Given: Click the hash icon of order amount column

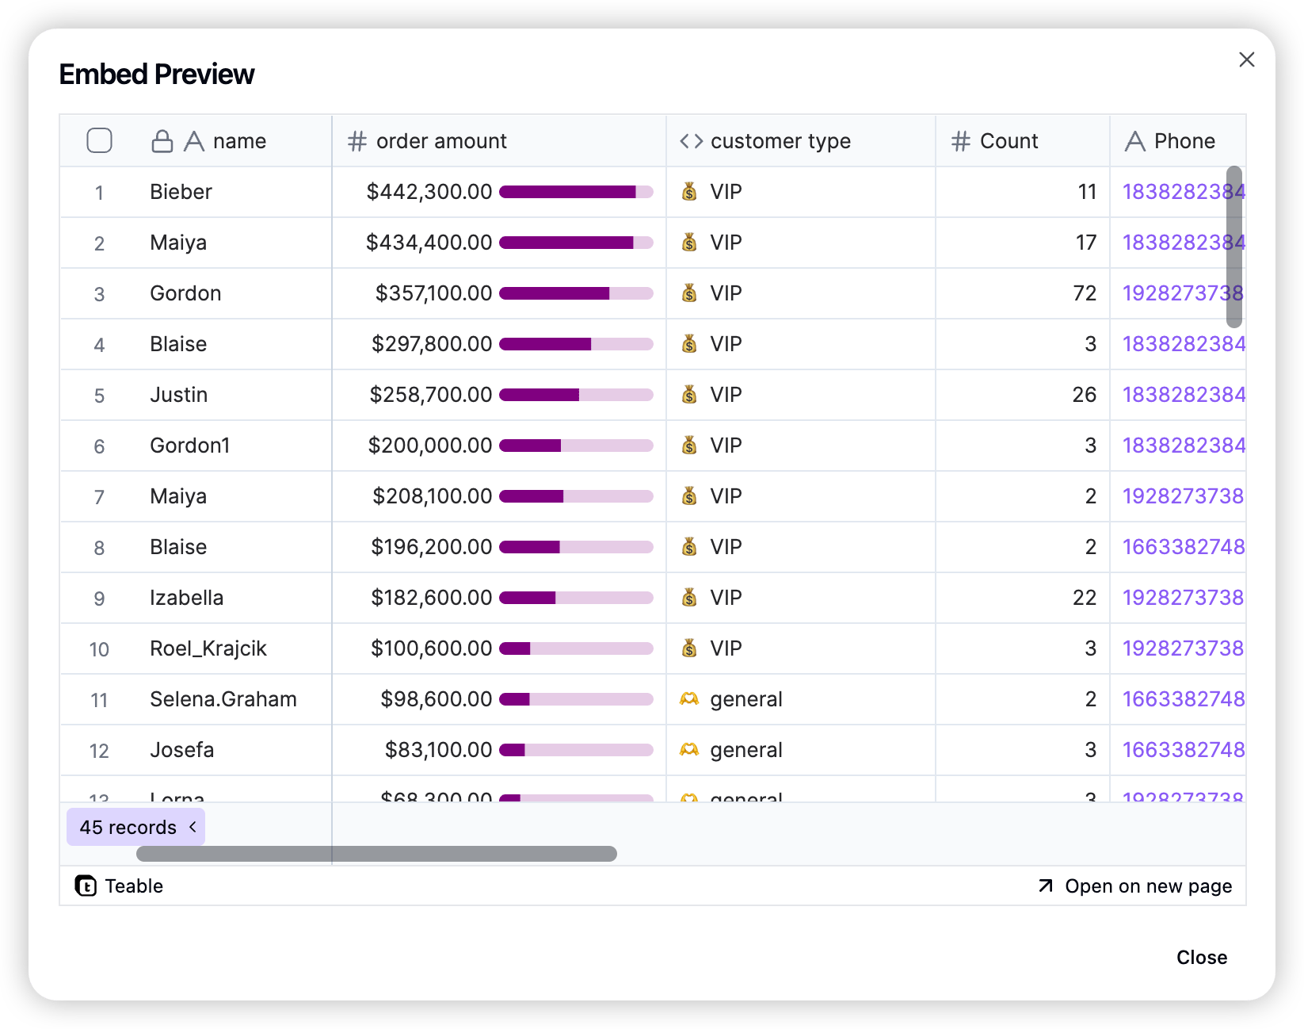Looking at the screenshot, I should coord(357,141).
